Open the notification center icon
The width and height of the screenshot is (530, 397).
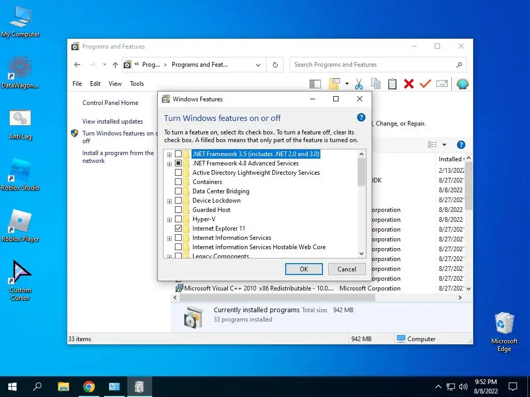[x=513, y=387]
